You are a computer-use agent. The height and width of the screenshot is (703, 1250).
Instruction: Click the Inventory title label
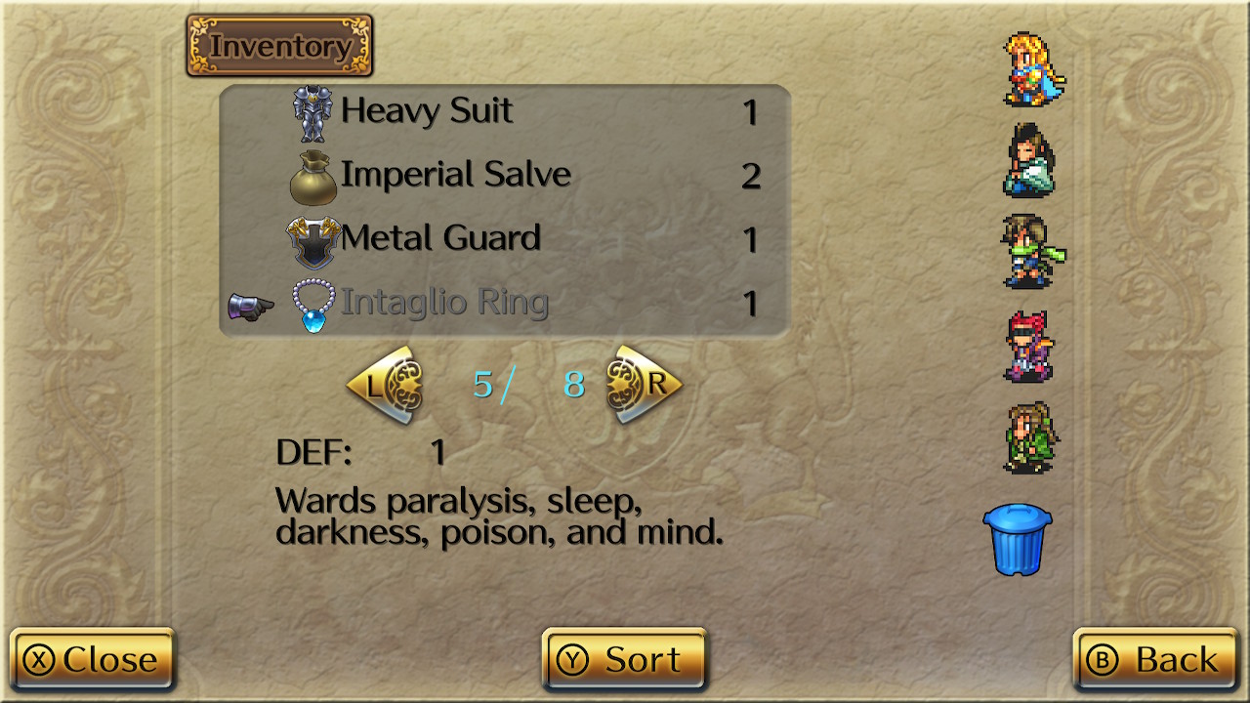pos(280,45)
